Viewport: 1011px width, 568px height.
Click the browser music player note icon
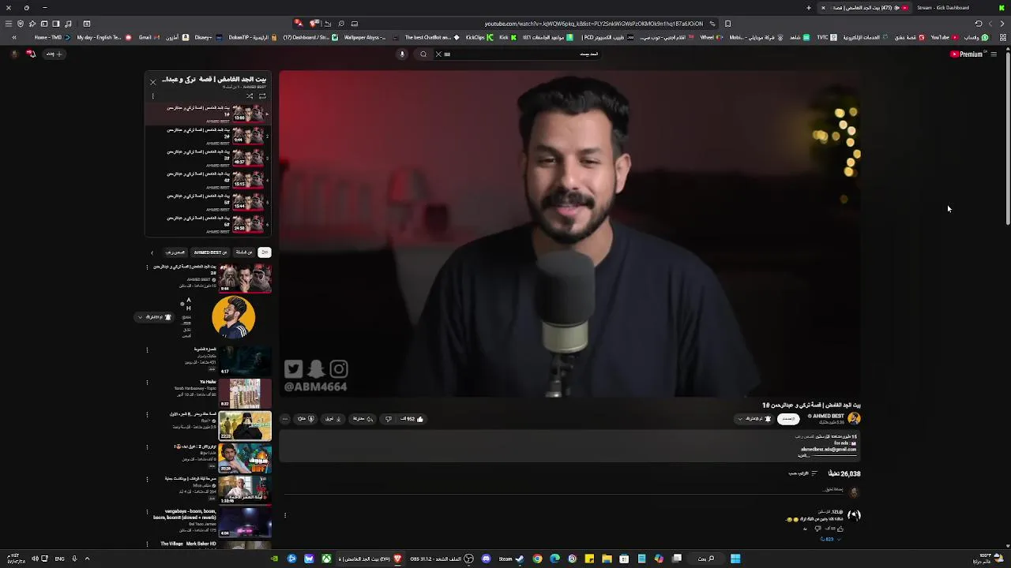pos(68,24)
